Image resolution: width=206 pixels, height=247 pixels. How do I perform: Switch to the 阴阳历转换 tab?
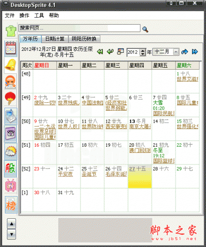pyautogui.click(x=84, y=39)
